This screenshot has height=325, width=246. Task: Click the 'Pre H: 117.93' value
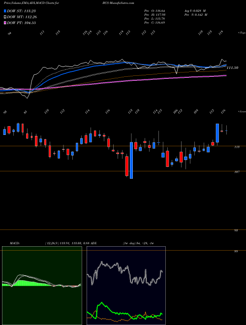(x=154, y=15)
